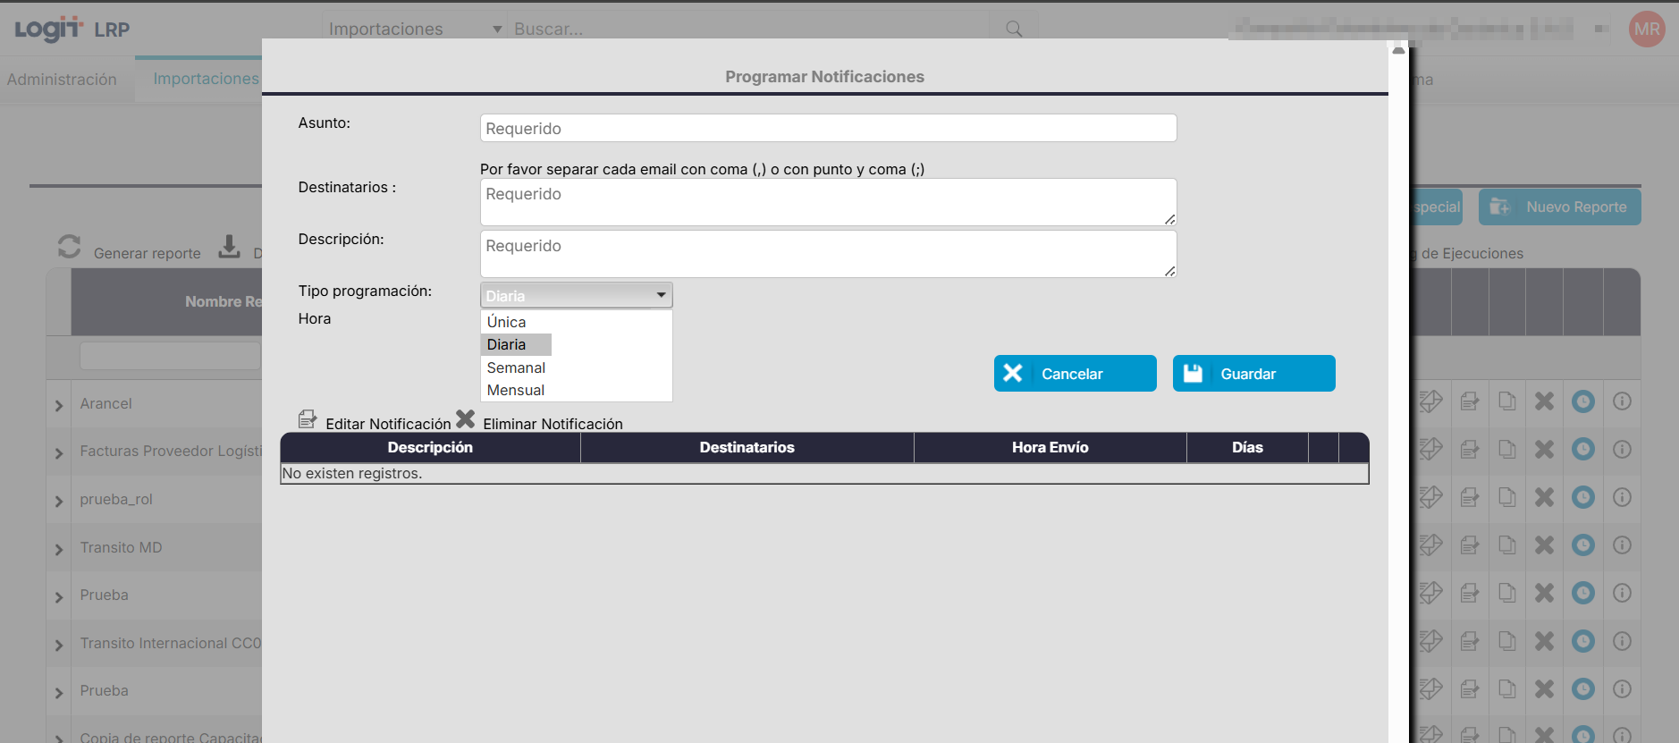Click the info icon in Arancel row
This screenshot has width=1679, height=743.
pyautogui.click(x=1622, y=402)
